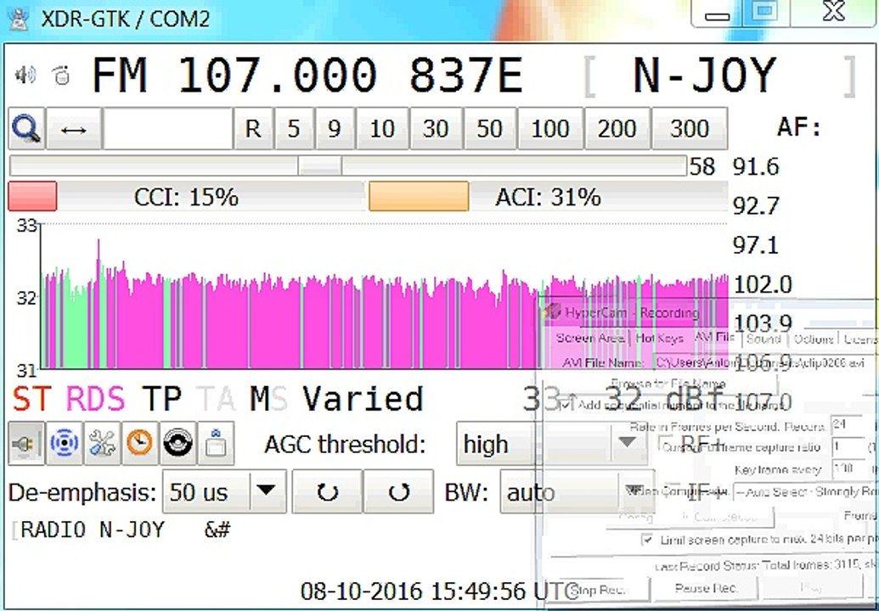Open the De-emphasis 50 us dropdown
The width and height of the screenshot is (879, 611).
tap(224, 492)
